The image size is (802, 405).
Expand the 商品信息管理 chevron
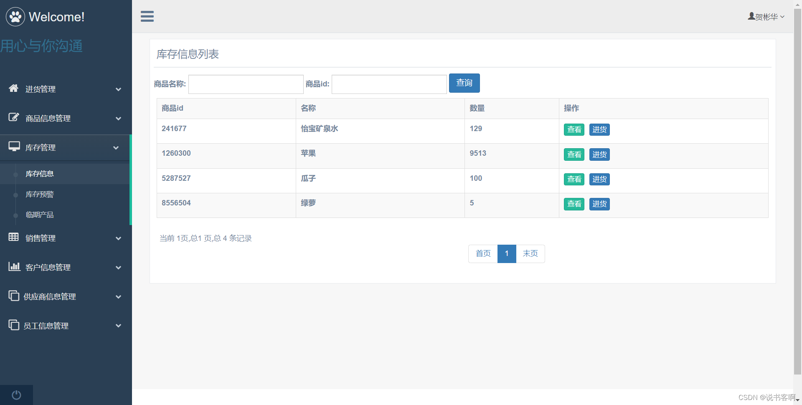tap(119, 119)
